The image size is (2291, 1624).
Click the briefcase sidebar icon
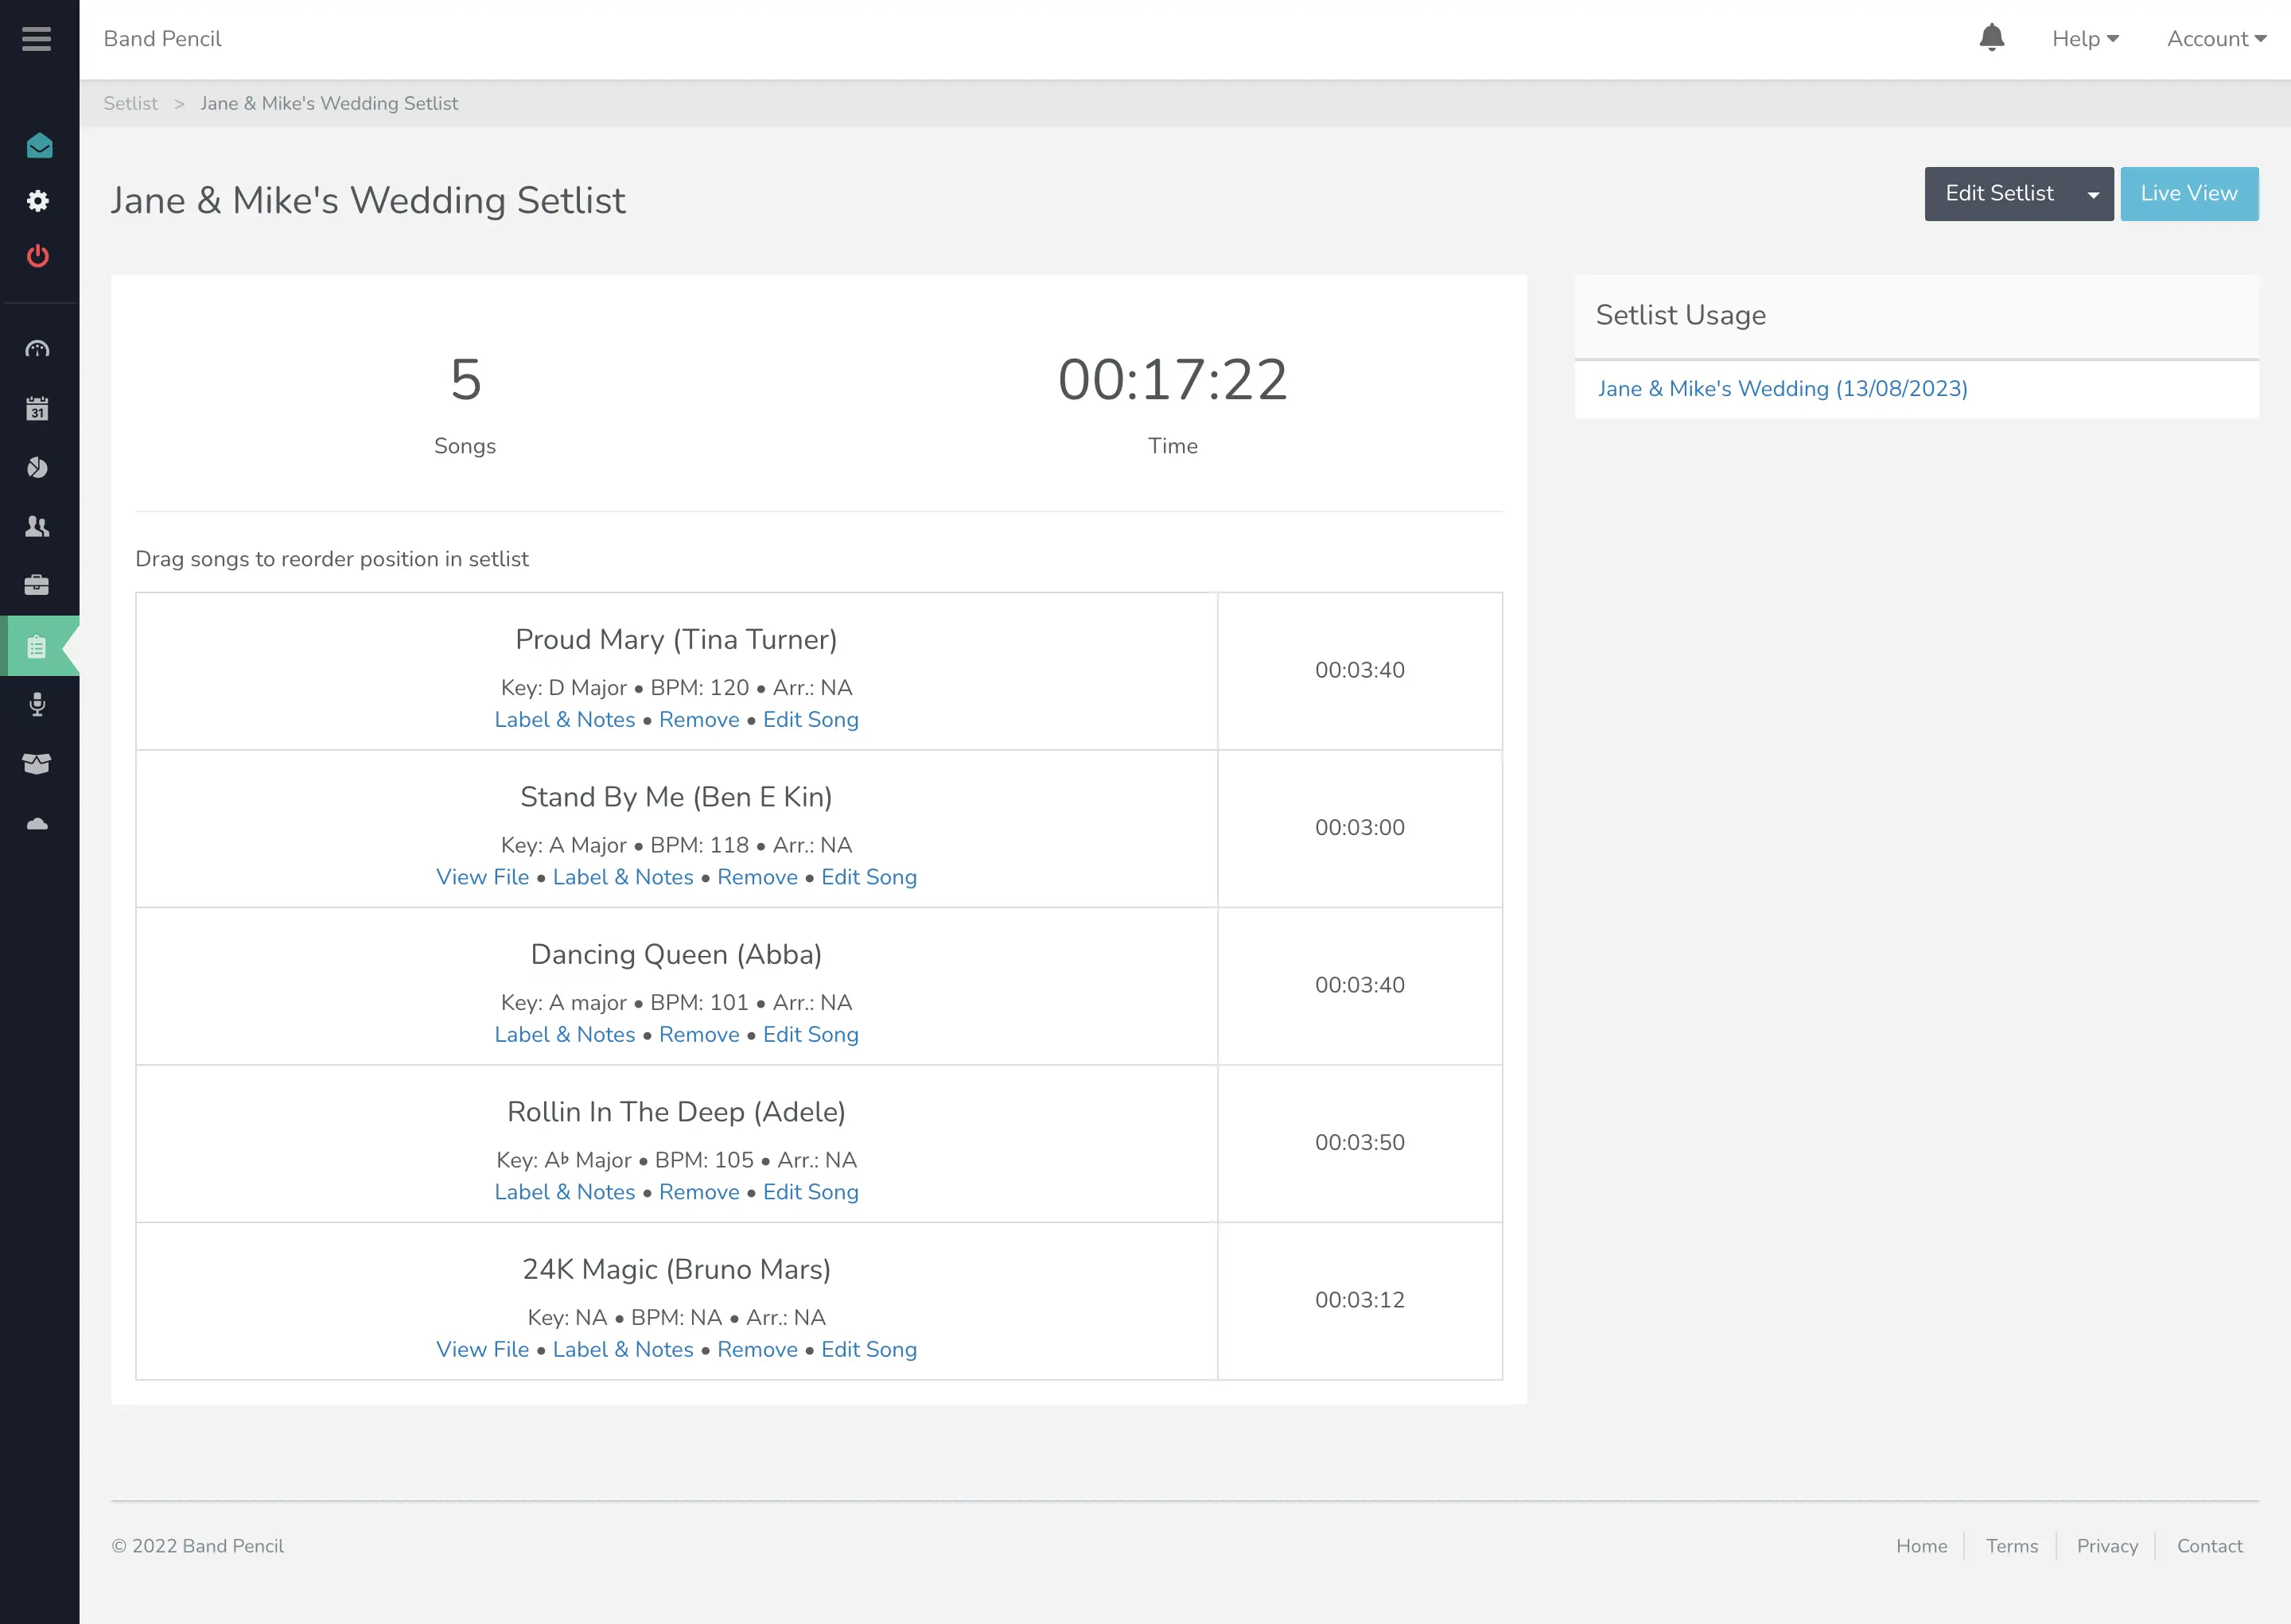37,585
